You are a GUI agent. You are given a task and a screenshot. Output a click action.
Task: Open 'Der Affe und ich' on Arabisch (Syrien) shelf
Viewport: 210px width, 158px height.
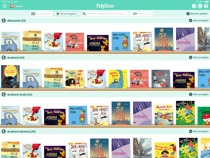point(78,150)
